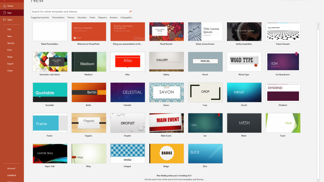Open the Account page
Screen dimensions: 324x182
pos(12,168)
